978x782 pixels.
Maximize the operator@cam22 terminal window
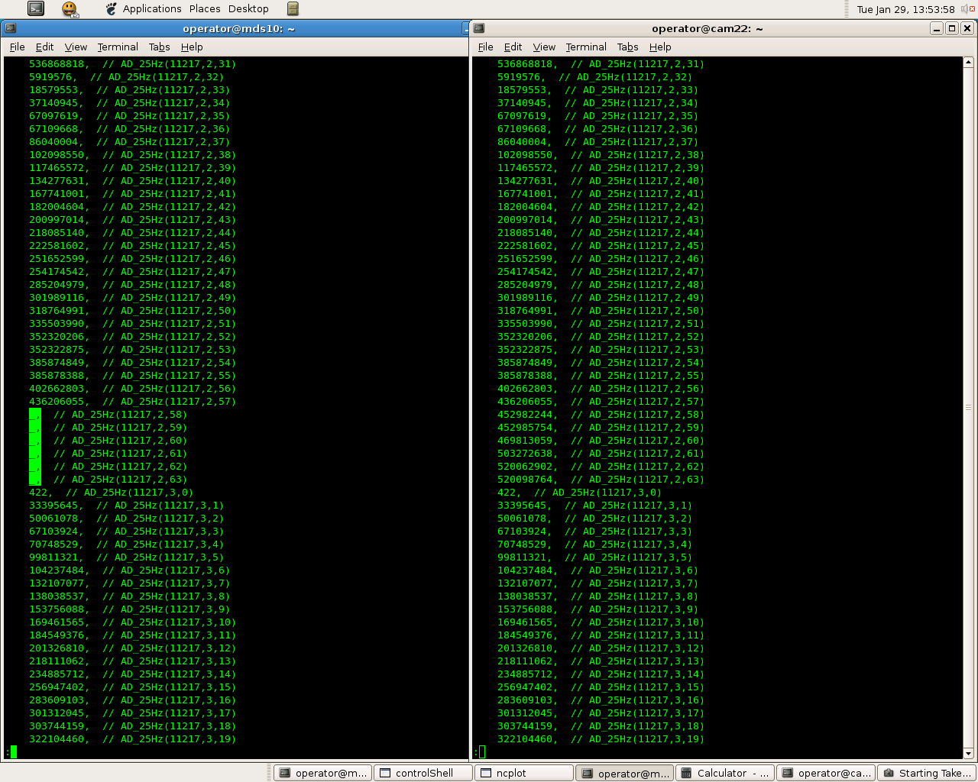pyautogui.click(x=951, y=28)
